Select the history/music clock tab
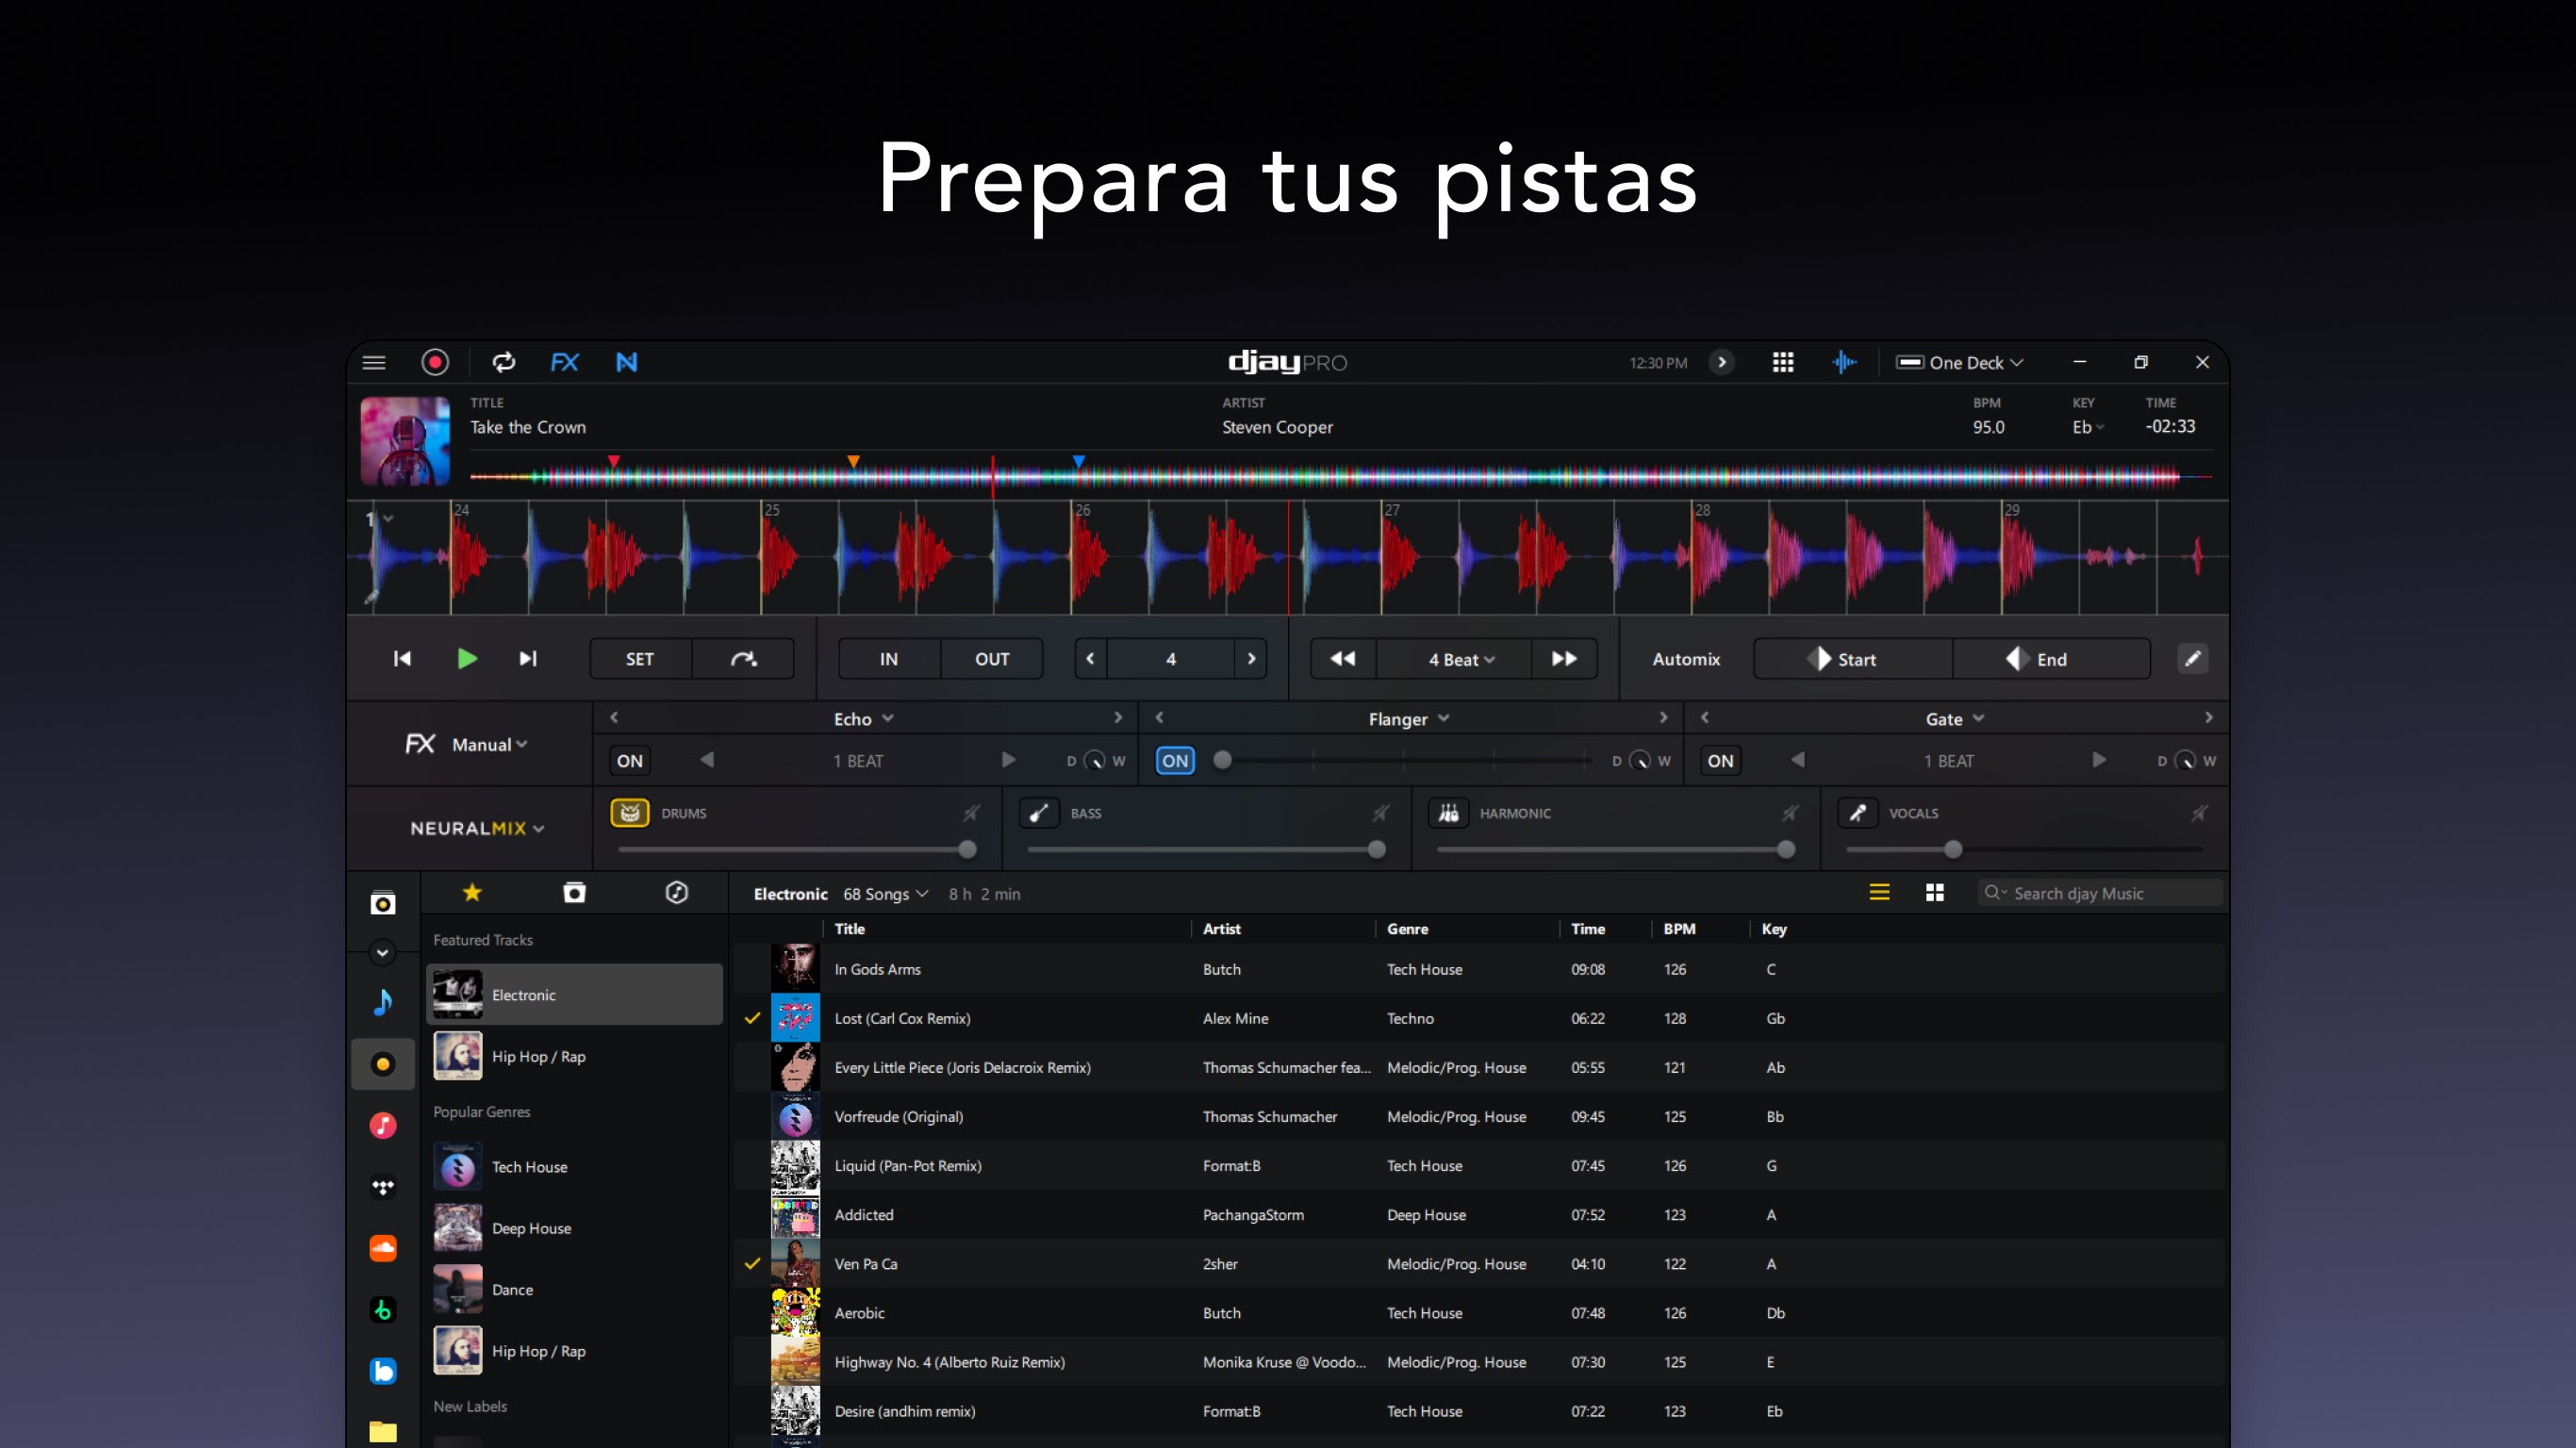Screen dimensions: 2576x1448 (677, 892)
